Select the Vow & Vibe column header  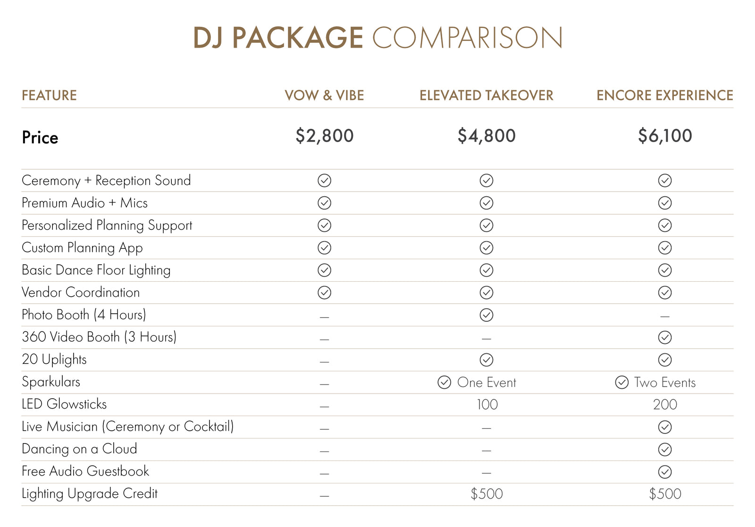coord(324,95)
